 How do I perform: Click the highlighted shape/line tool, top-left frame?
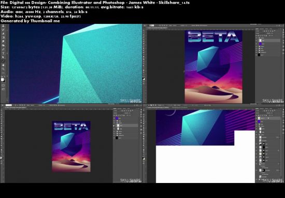point(3,61)
